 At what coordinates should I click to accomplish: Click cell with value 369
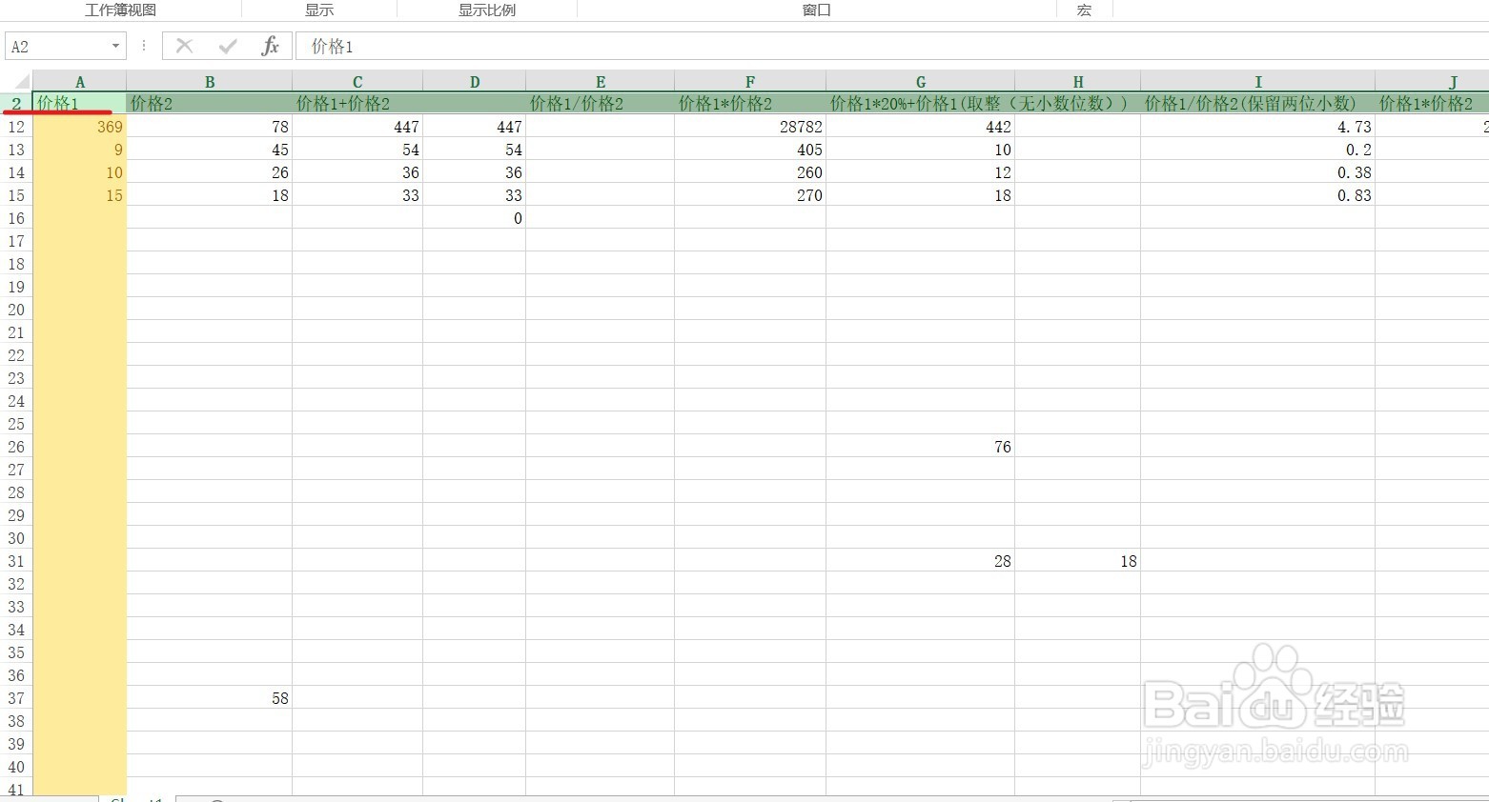pyautogui.click(x=80, y=127)
